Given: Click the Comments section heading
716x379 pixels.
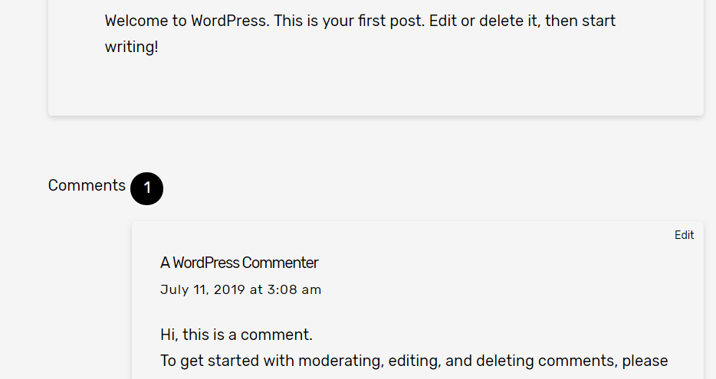Looking at the screenshot, I should coord(87,185).
